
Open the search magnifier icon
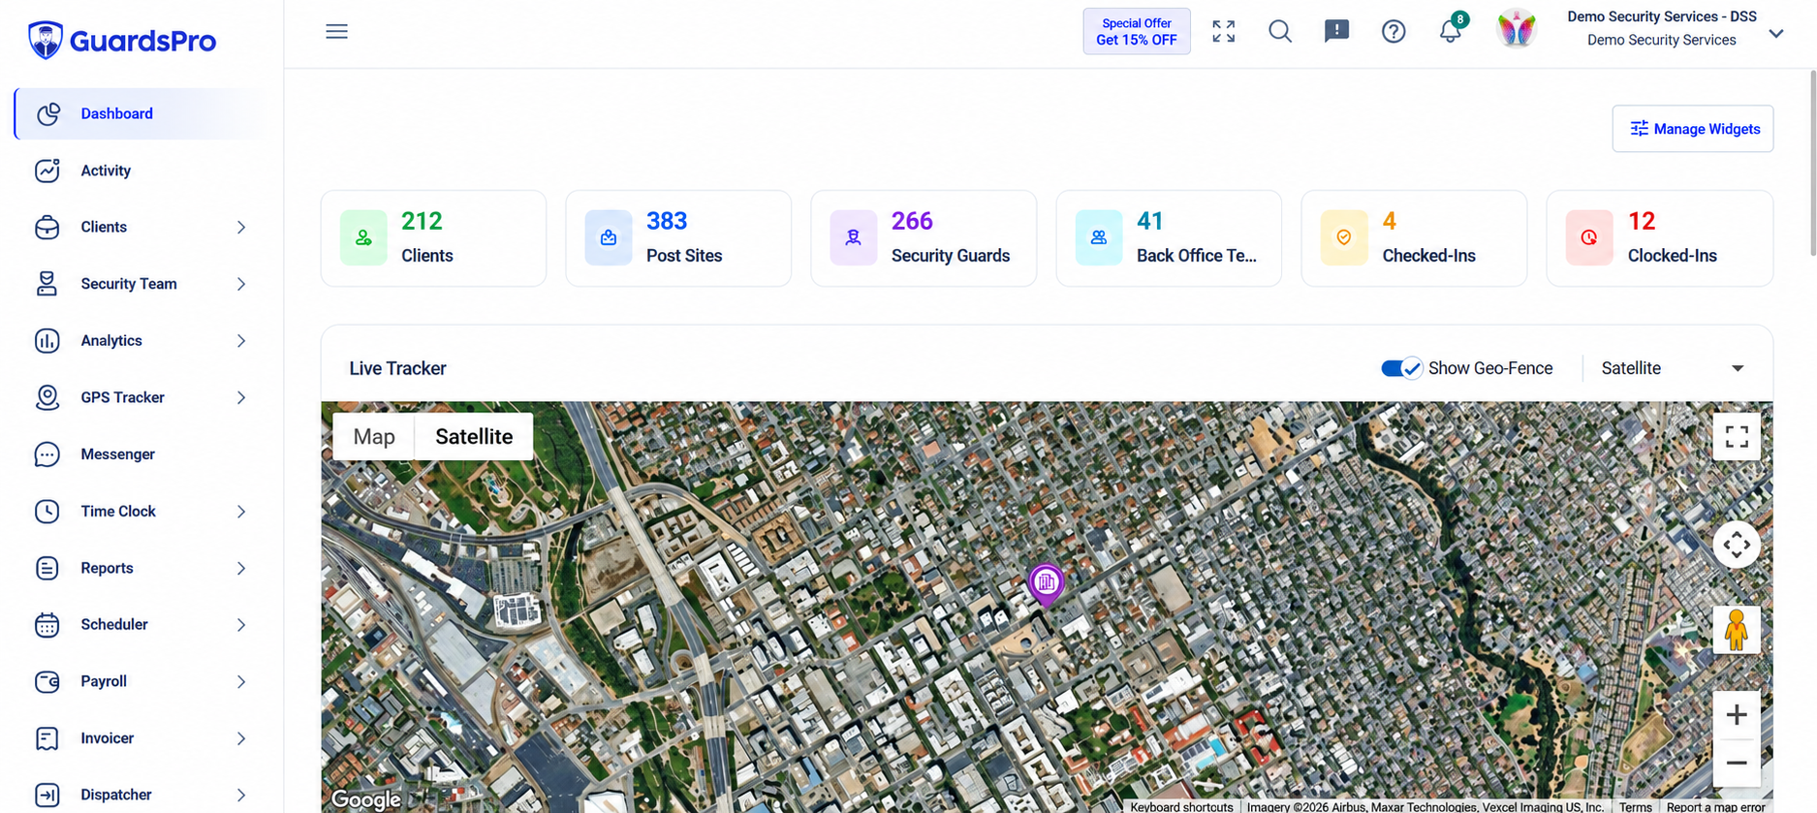click(x=1280, y=32)
